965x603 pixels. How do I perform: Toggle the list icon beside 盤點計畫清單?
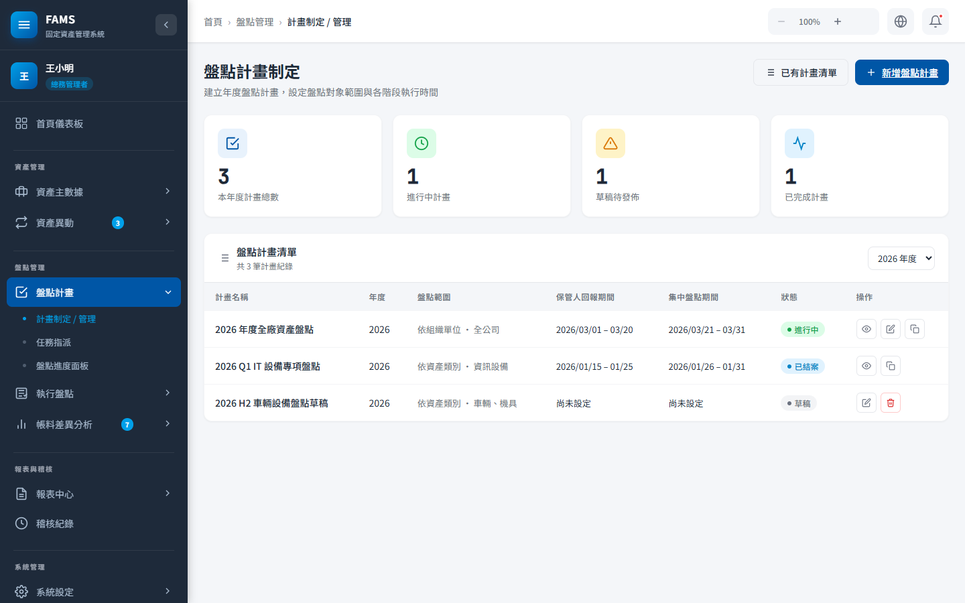coord(225,257)
